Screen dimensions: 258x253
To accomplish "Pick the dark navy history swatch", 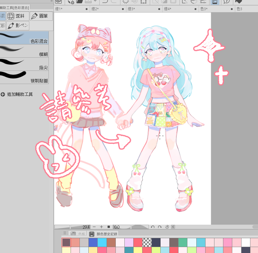I will point(156,242).
